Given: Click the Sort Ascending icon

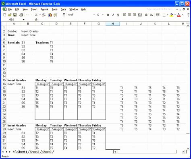Looking at the screenshot, I should [44, 15].
